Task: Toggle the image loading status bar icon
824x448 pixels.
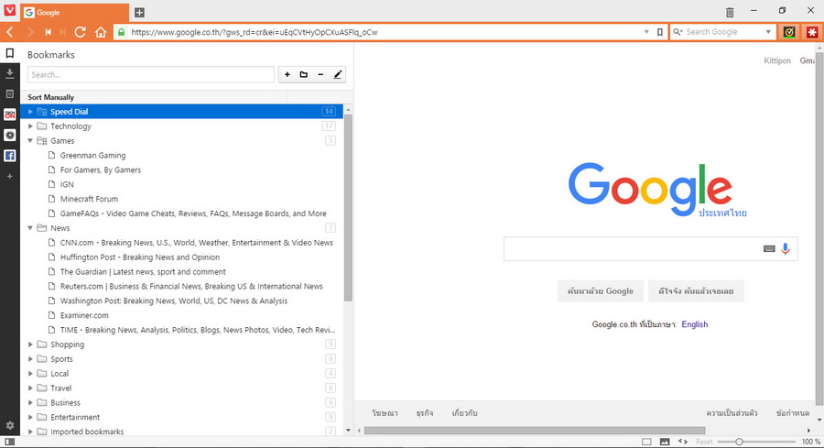Action: tap(665, 442)
